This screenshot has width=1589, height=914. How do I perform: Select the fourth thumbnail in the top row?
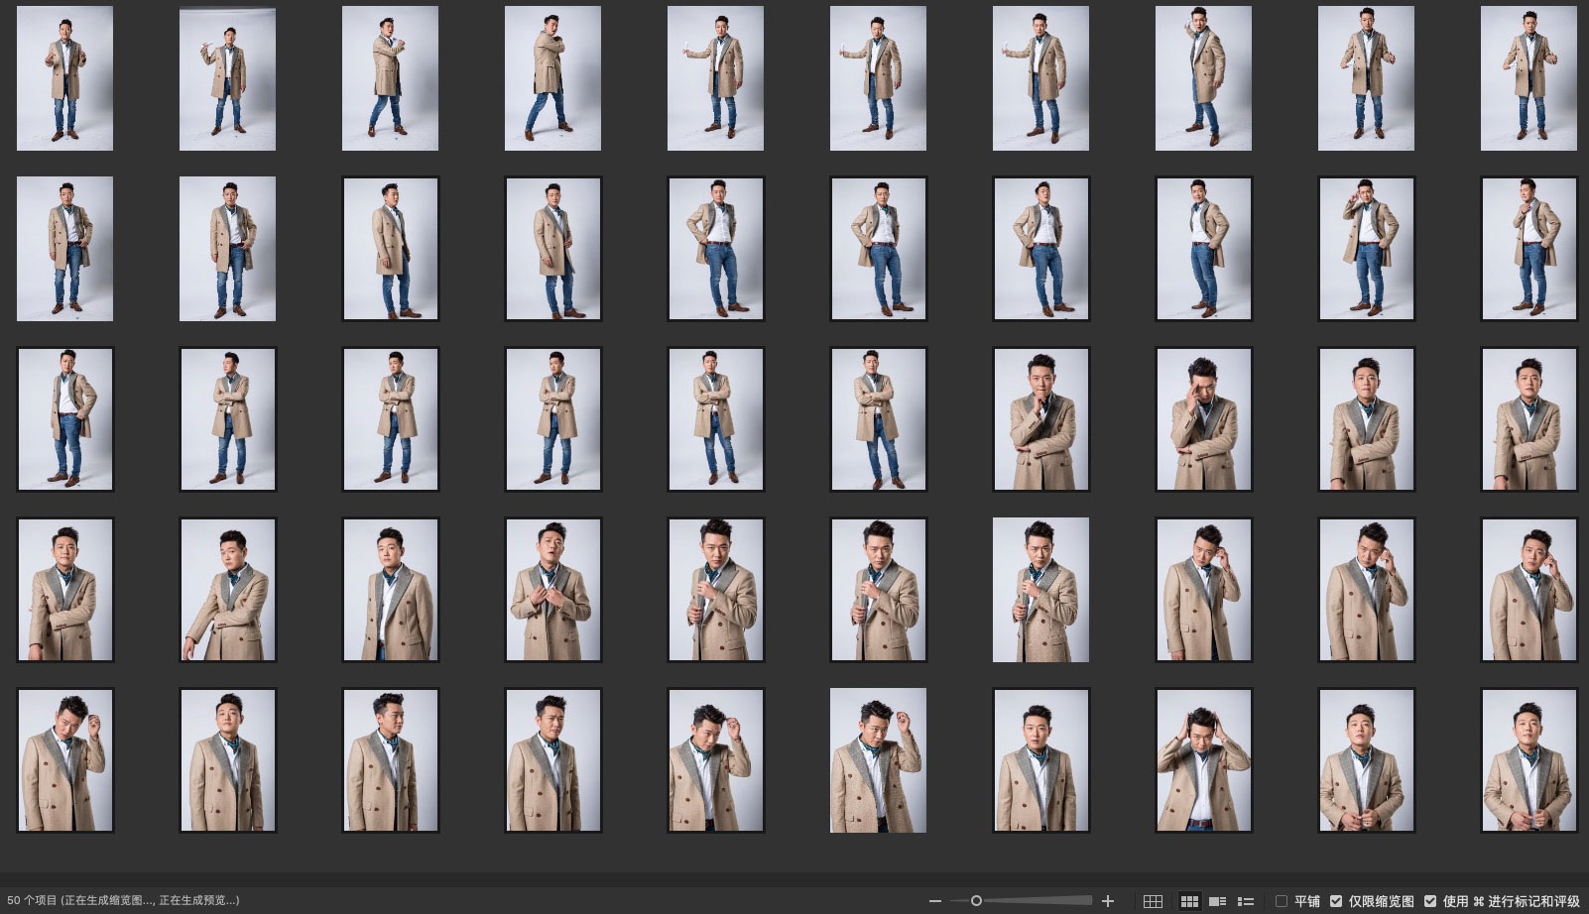click(x=552, y=78)
